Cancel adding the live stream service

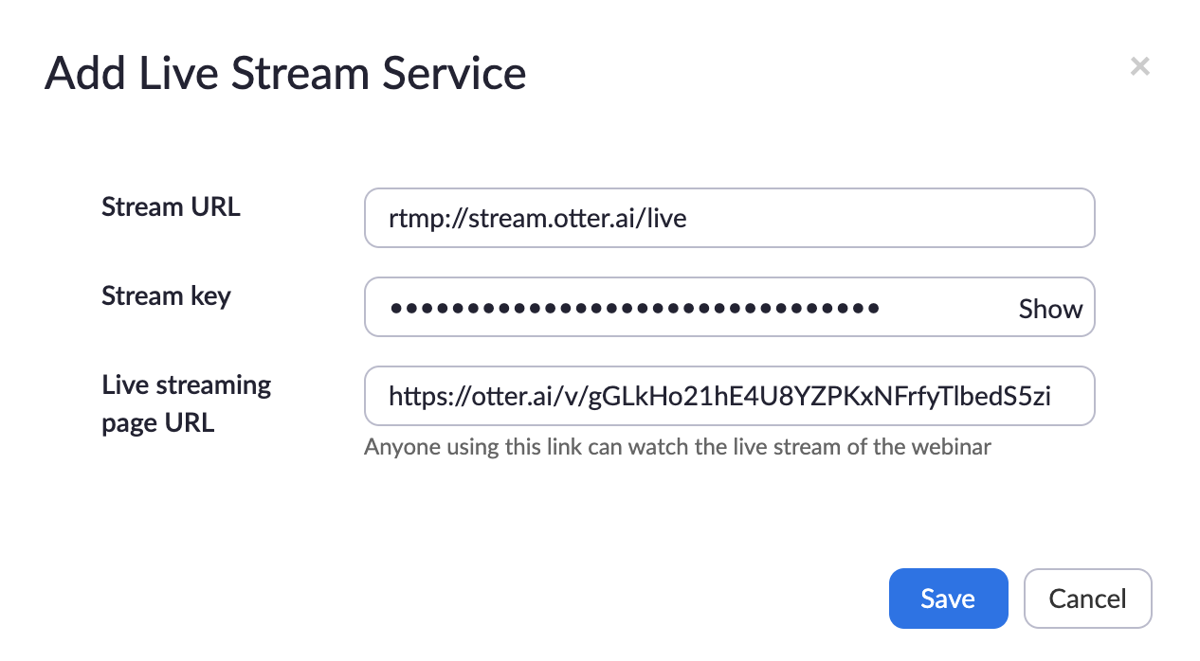[x=1087, y=598]
